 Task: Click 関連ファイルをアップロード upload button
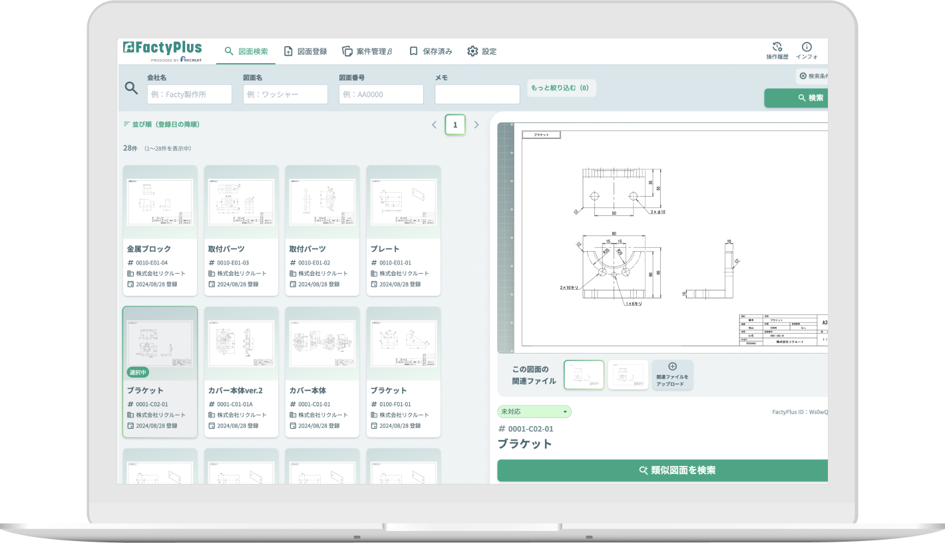tap(672, 375)
